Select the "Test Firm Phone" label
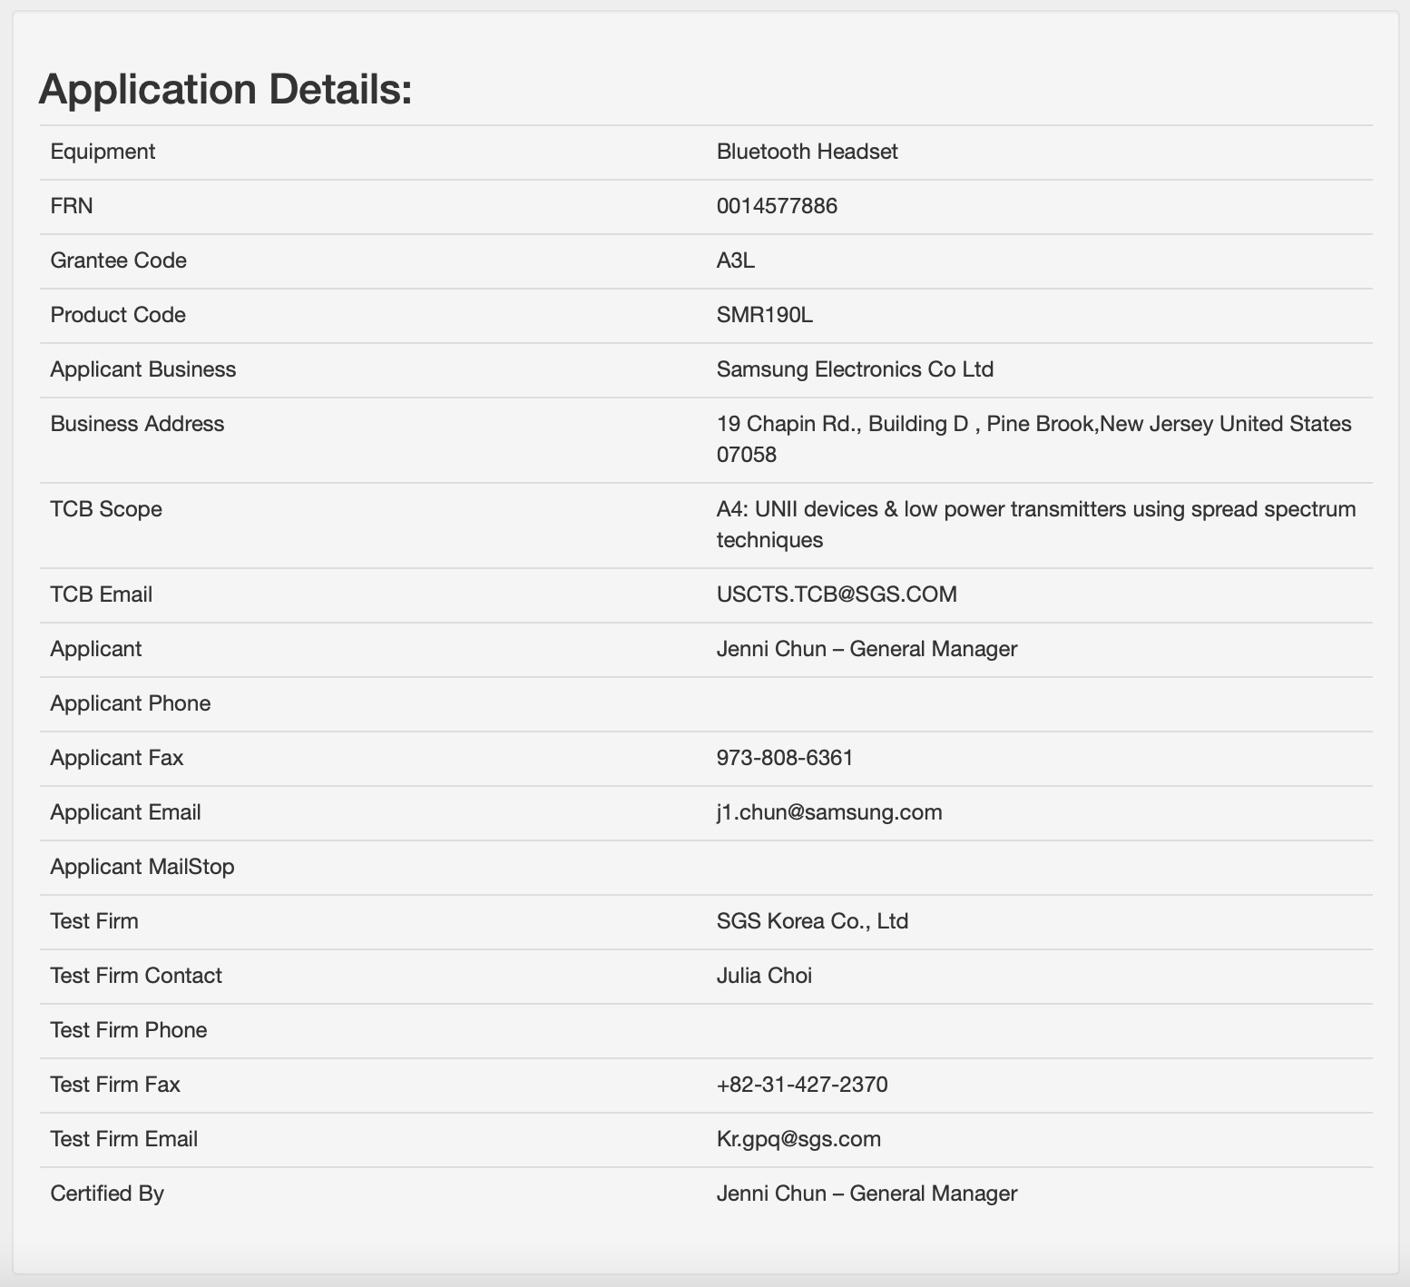Screen dimensions: 1410x1287 (129, 1030)
